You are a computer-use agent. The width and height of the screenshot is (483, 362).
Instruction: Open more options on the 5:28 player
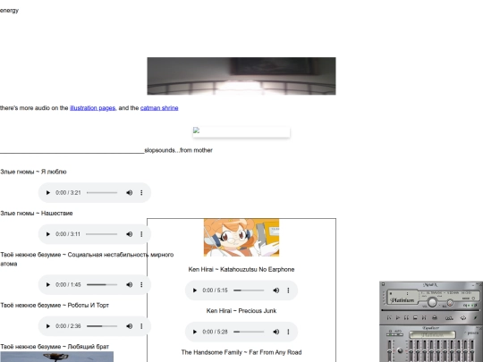pos(288,332)
